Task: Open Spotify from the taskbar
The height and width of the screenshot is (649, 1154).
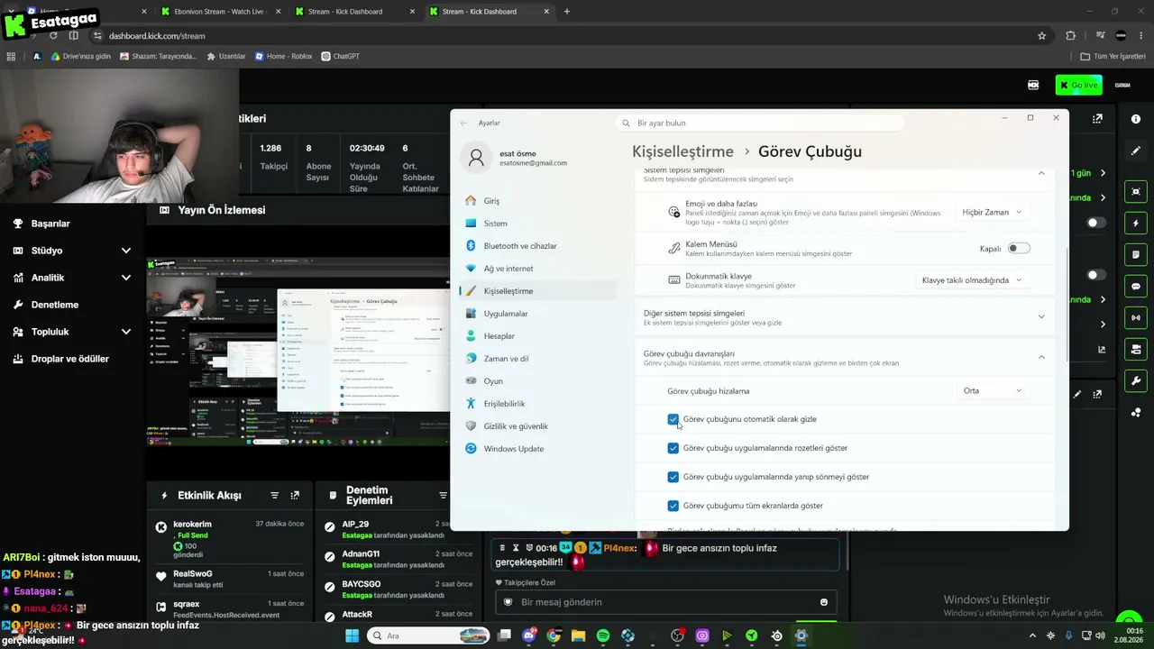Action: 603,635
